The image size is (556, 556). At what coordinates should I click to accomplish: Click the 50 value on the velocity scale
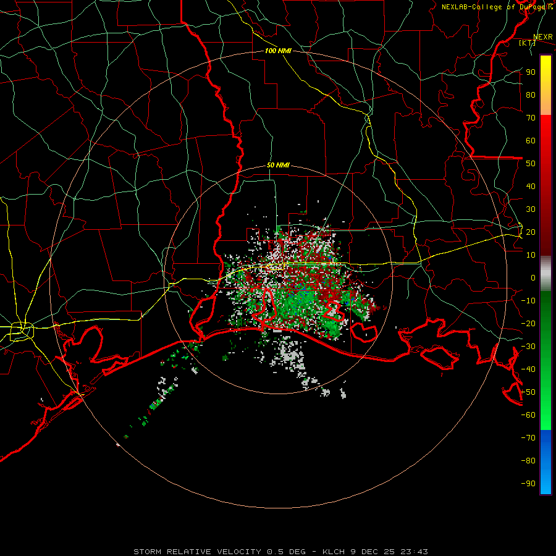531,164
